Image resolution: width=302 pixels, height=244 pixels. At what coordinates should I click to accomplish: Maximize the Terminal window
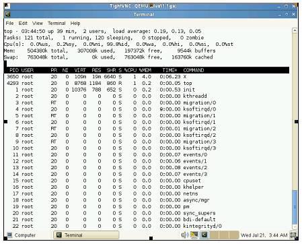pyautogui.click(x=287, y=14)
